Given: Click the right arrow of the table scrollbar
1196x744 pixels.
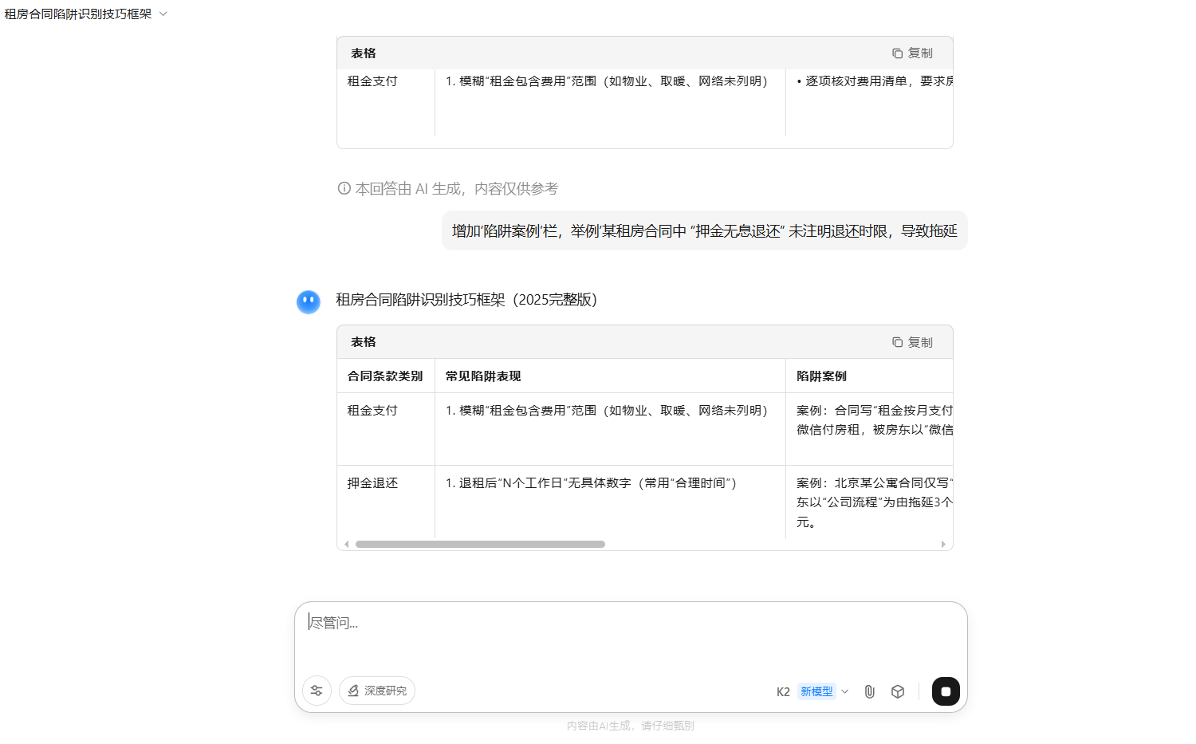Looking at the screenshot, I should (x=943, y=545).
